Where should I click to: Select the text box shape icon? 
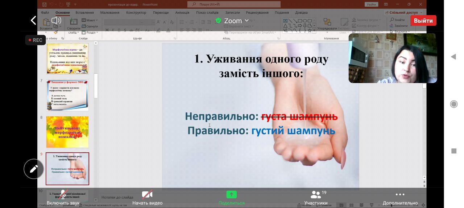pos(286,21)
